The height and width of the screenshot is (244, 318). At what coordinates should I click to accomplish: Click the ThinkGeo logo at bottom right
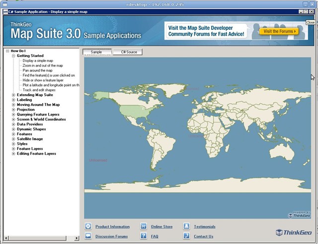[x=294, y=233]
